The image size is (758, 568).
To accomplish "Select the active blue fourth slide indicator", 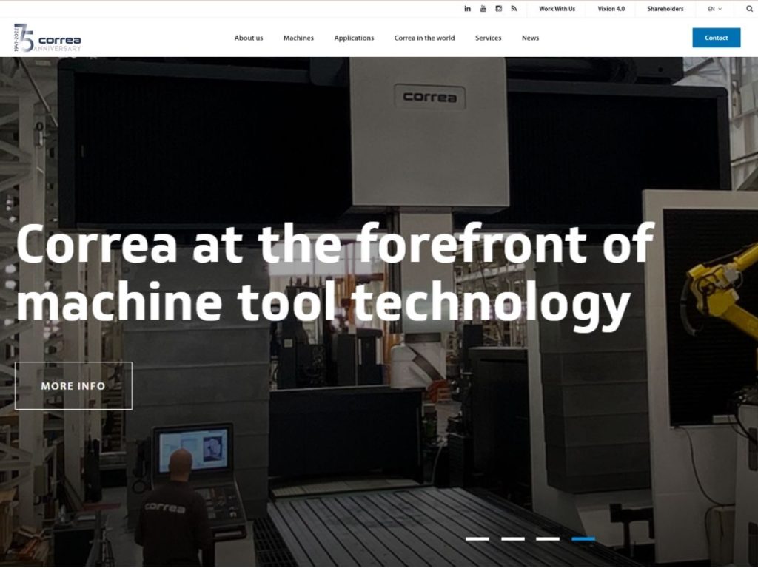I will click(583, 538).
